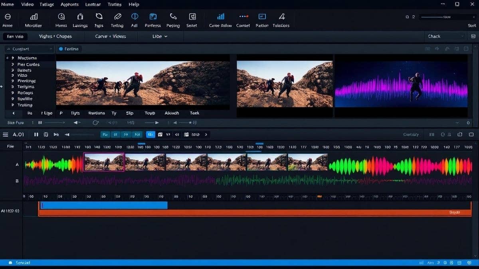This screenshot has height=269, width=479.
Task: Click the paperclip attachment icon in the toolbar
Action: (x=117, y=17)
